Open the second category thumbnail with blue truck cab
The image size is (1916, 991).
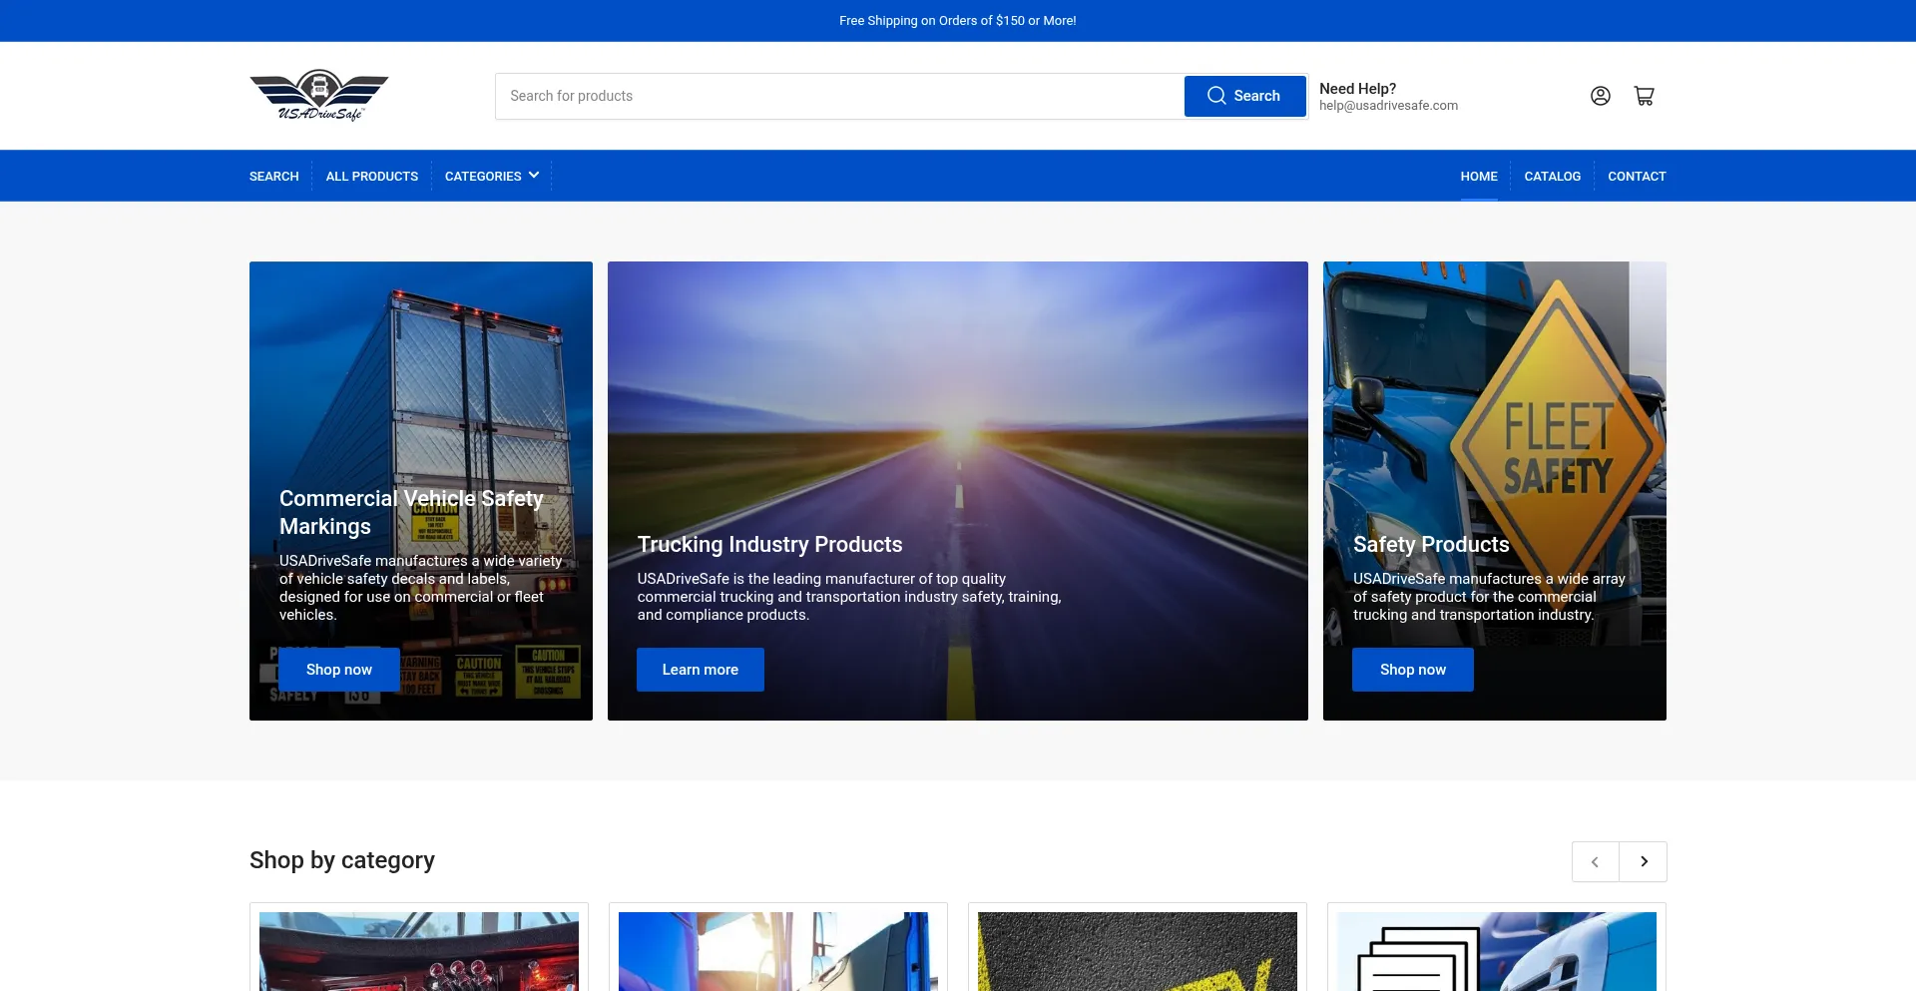click(778, 951)
